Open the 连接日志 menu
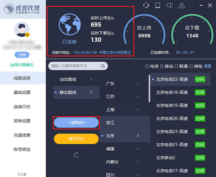Screen dimensions: 216x177 [x=23, y=107]
